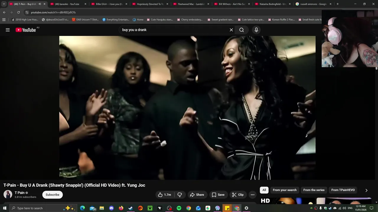The height and width of the screenshot is (212, 378).
Task: Save the video to a playlist
Action: click(218, 195)
